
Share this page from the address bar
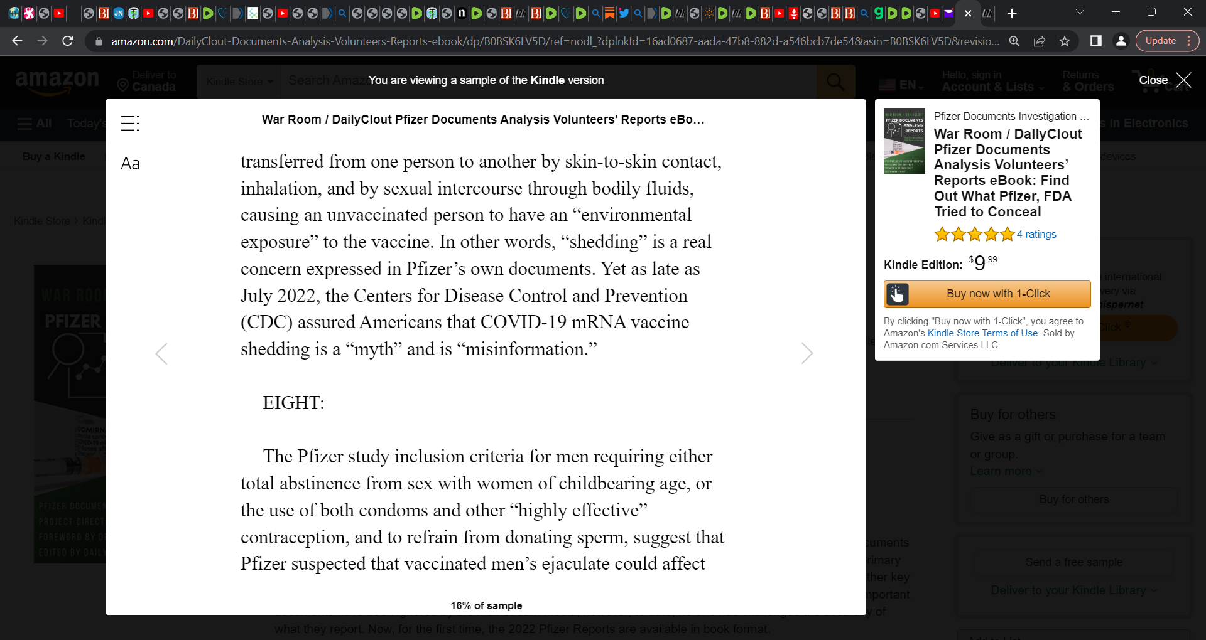coord(1040,41)
